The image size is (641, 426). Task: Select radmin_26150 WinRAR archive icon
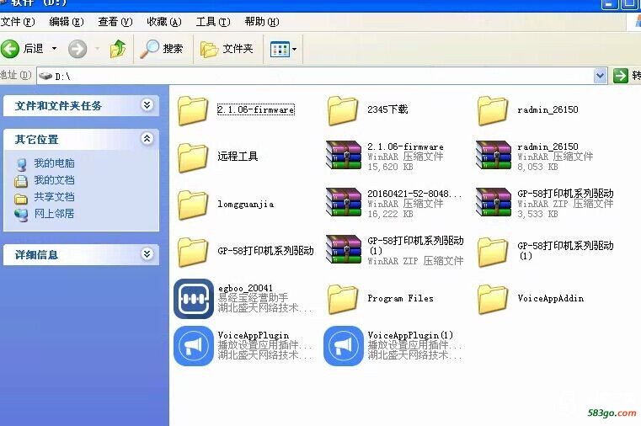(x=494, y=156)
